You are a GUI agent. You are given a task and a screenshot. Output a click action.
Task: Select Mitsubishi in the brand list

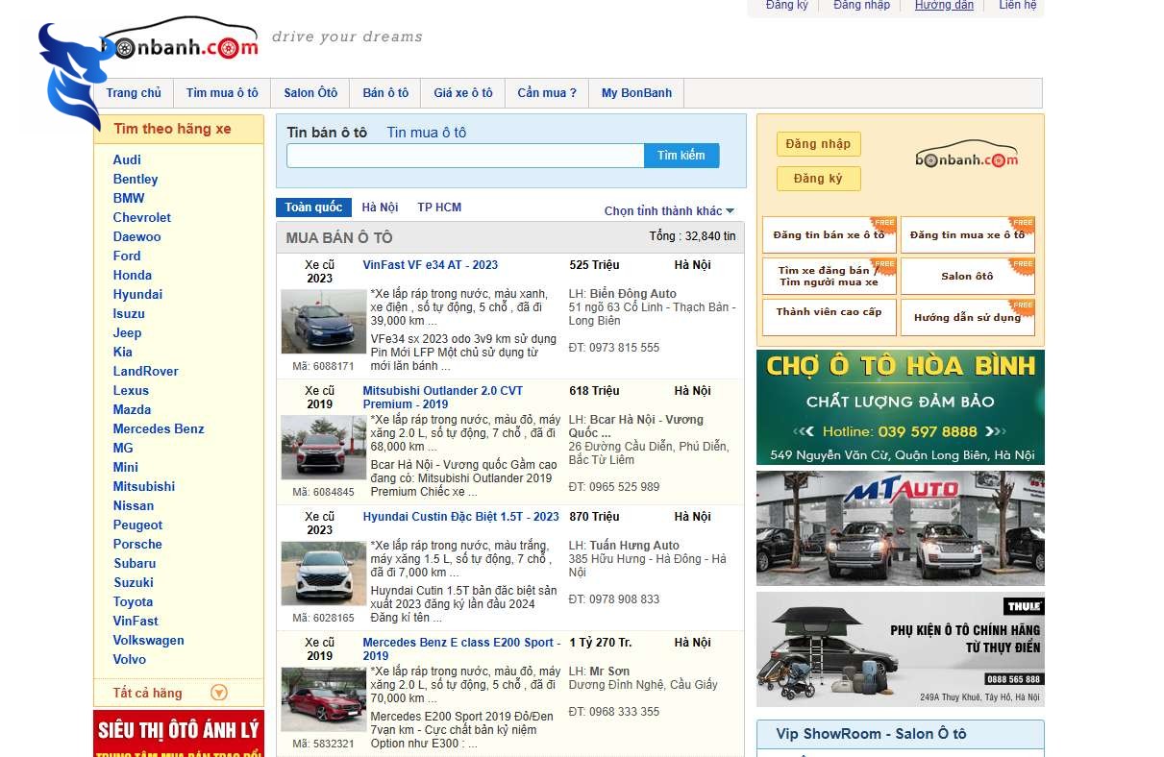point(144,486)
